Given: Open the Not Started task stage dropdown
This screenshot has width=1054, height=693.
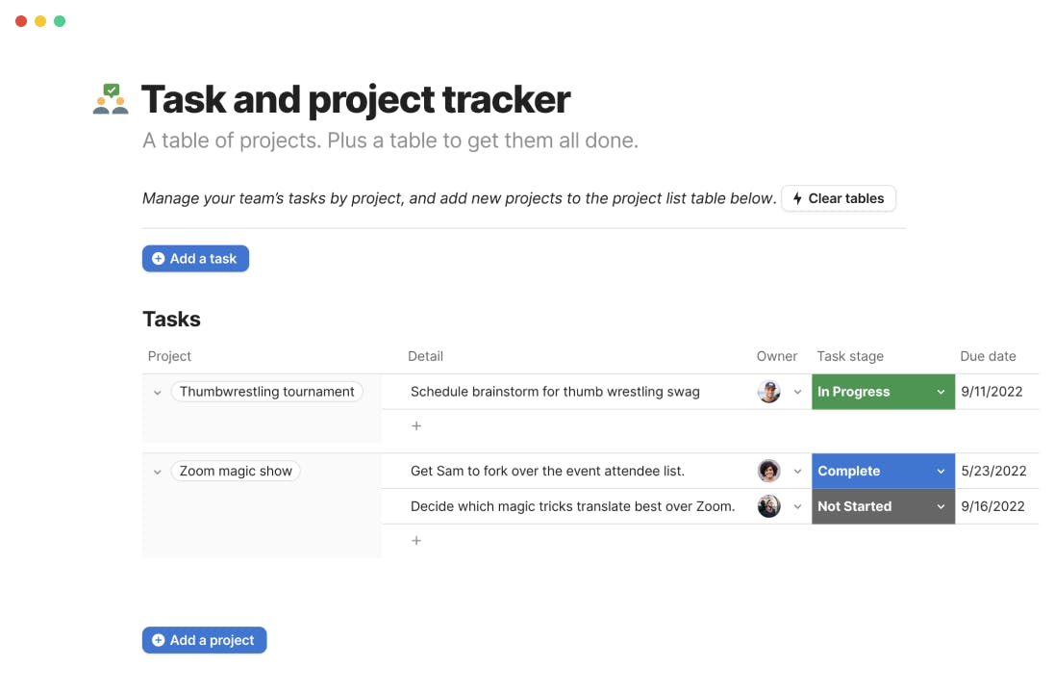Looking at the screenshot, I should (x=941, y=506).
